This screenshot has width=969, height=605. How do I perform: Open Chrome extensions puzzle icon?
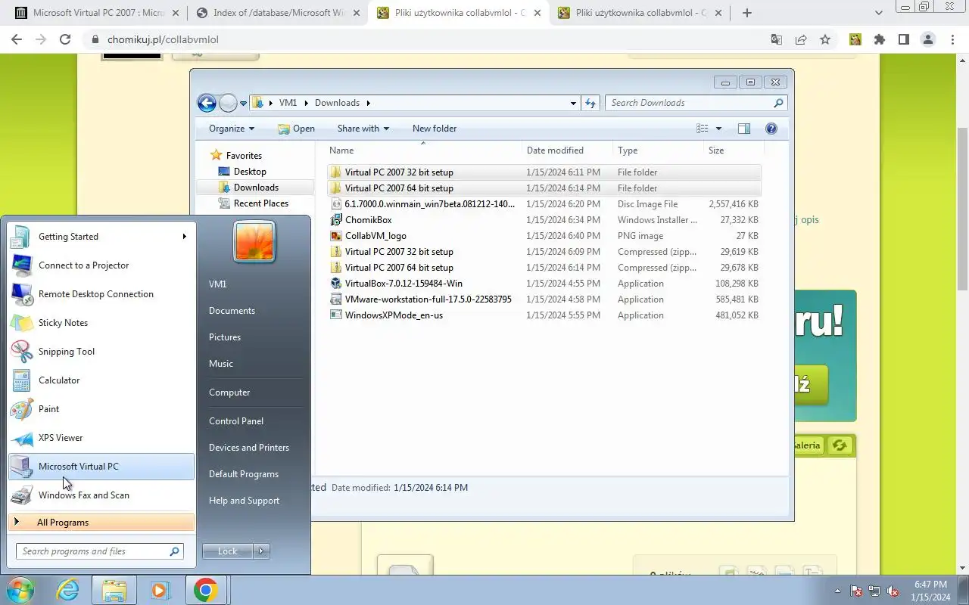[x=880, y=39]
